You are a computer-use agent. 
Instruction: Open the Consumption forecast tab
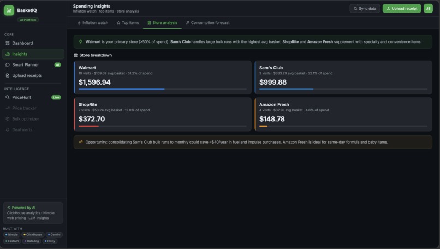pyautogui.click(x=207, y=23)
